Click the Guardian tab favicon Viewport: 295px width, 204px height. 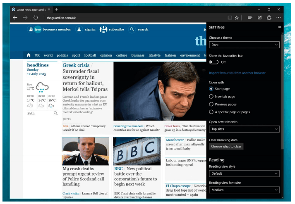tap(14, 9)
